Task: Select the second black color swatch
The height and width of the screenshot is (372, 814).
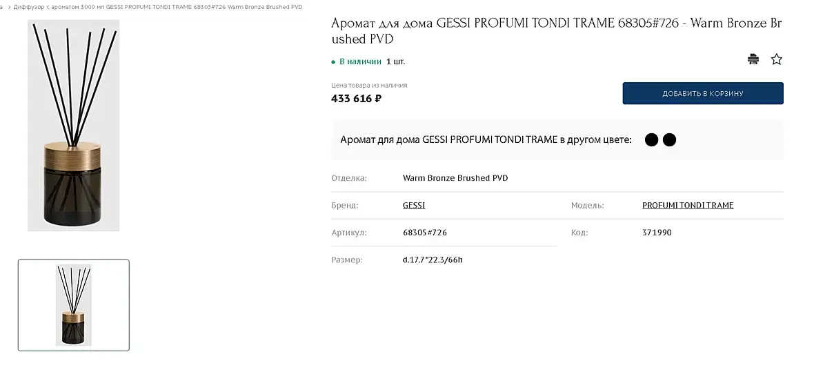Action: click(669, 140)
